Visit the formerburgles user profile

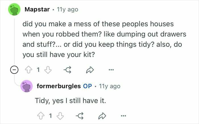59,86
